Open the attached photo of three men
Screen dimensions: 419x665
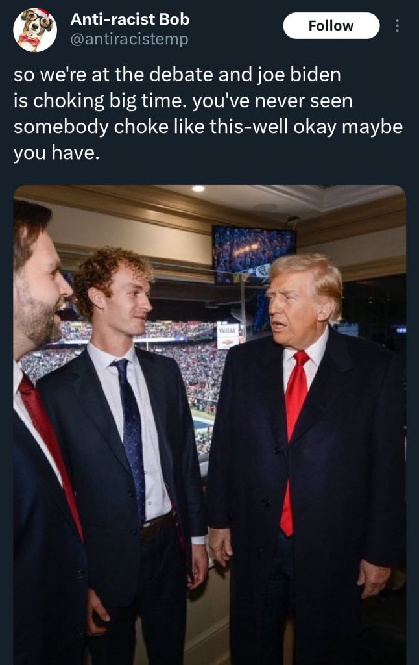pyautogui.click(x=210, y=425)
